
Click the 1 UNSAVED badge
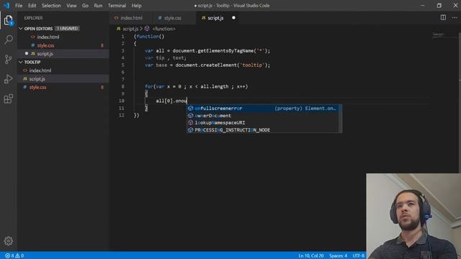pyautogui.click(x=67, y=29)
